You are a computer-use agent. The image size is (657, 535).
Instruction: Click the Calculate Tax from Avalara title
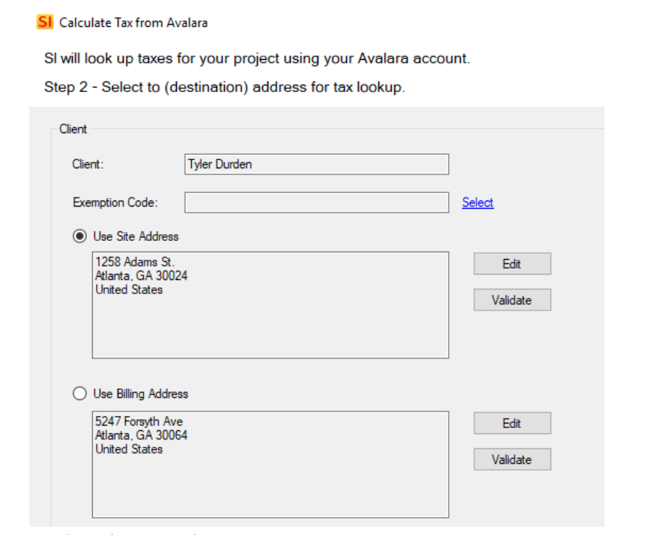[x=133, y=22]
